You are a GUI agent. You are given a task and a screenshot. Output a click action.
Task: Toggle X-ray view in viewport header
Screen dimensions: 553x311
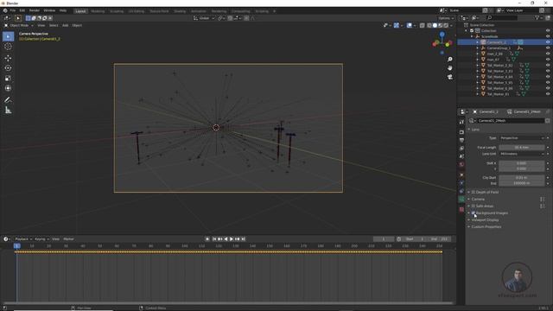(x=423, y=25)
